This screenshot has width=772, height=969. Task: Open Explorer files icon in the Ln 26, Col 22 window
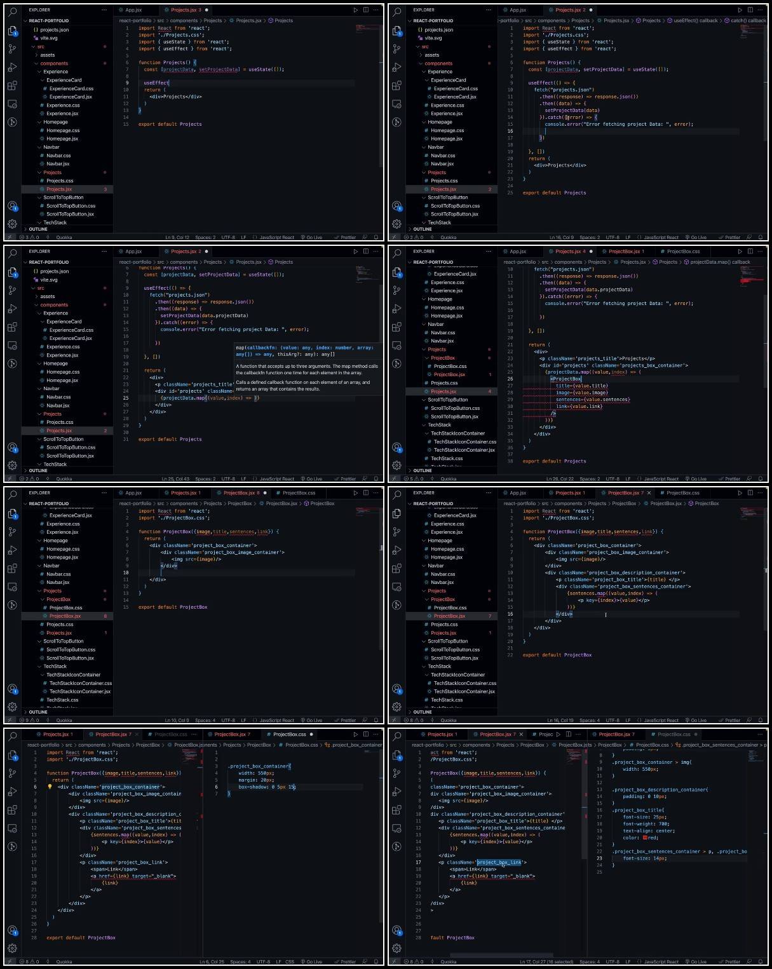click(x=396, y=272)
